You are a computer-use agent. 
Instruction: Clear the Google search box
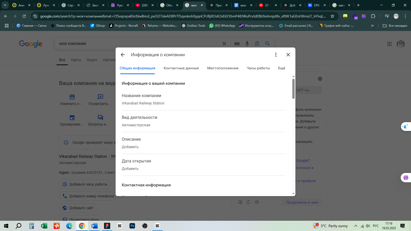[x=224, y=44]
